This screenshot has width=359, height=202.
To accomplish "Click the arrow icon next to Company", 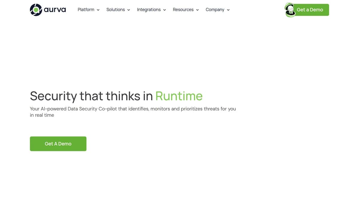I will [x=228, y=10].
